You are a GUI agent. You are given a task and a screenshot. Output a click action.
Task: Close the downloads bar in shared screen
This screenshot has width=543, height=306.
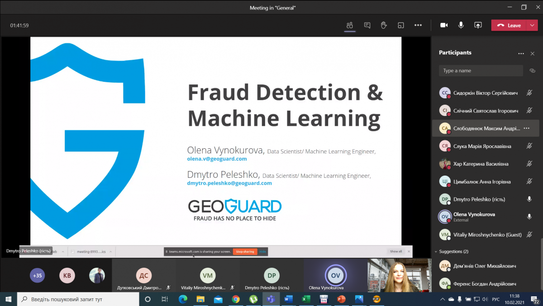409,251
